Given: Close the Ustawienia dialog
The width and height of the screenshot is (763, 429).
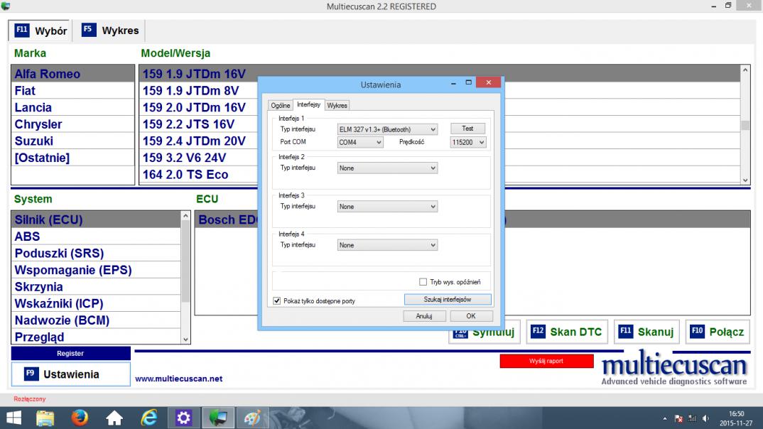Looking at the screenshot, I should pyautogui.click(x=489, y=82).
